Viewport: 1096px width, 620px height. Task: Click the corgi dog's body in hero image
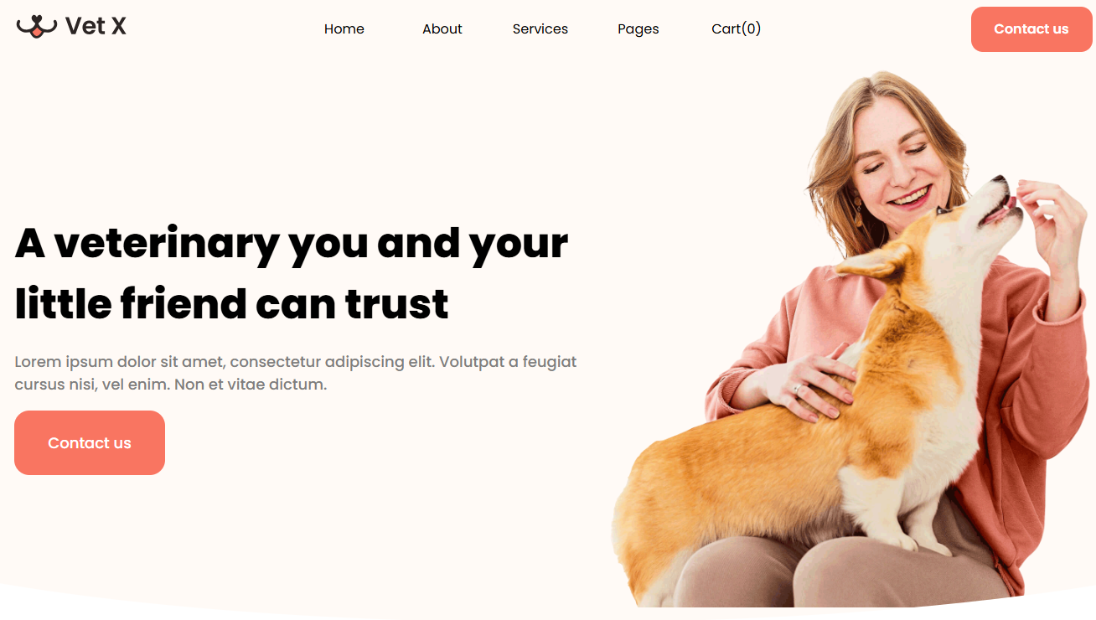coord(796,444)
